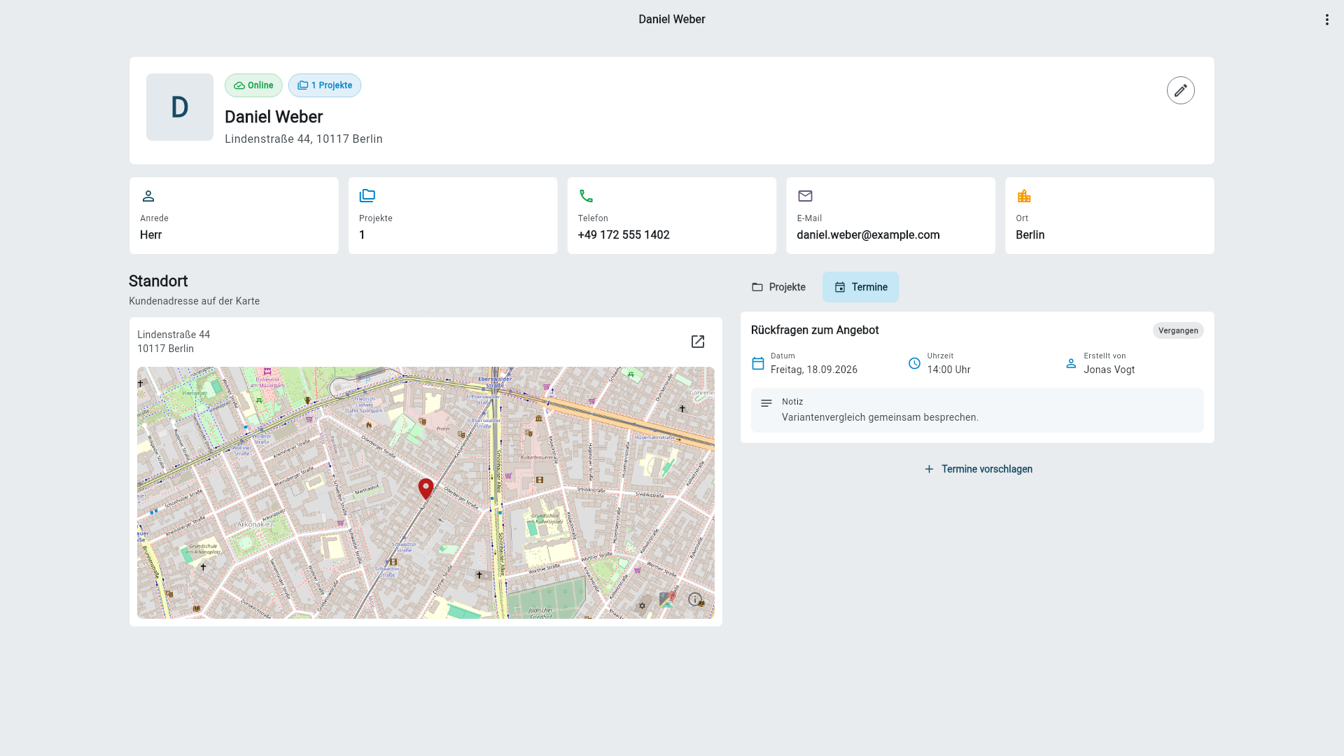
Task: Click 10117 Berlin in the map card
Action: [165, 349]
